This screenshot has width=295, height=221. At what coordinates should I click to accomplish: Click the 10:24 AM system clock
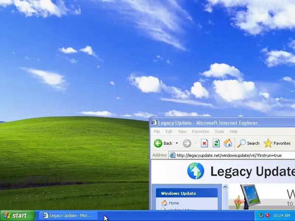click(281, 215)
